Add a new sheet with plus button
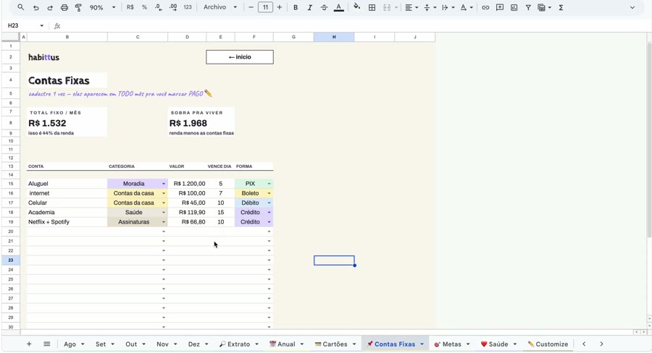 click(29, 344)
